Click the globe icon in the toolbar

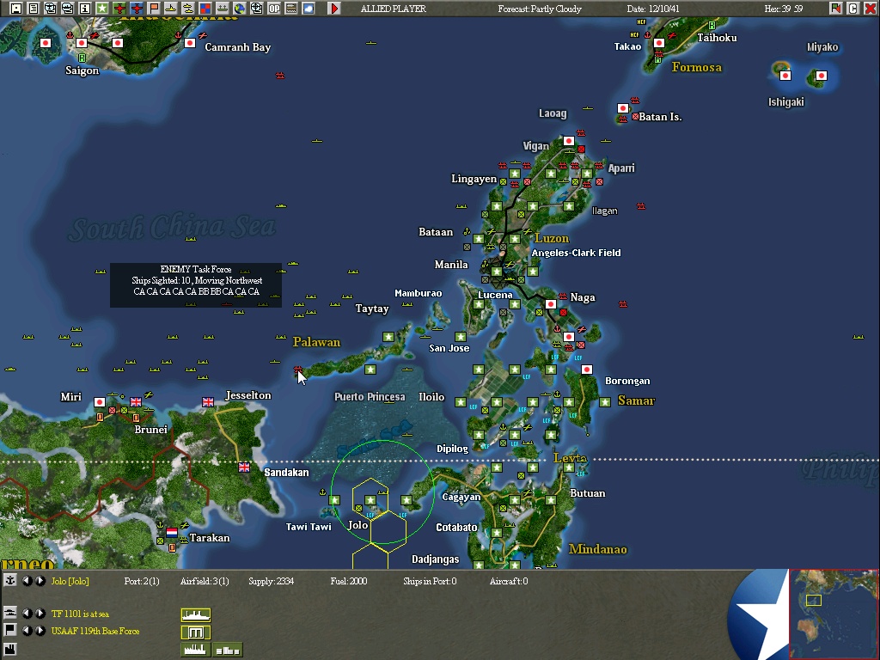240,9
